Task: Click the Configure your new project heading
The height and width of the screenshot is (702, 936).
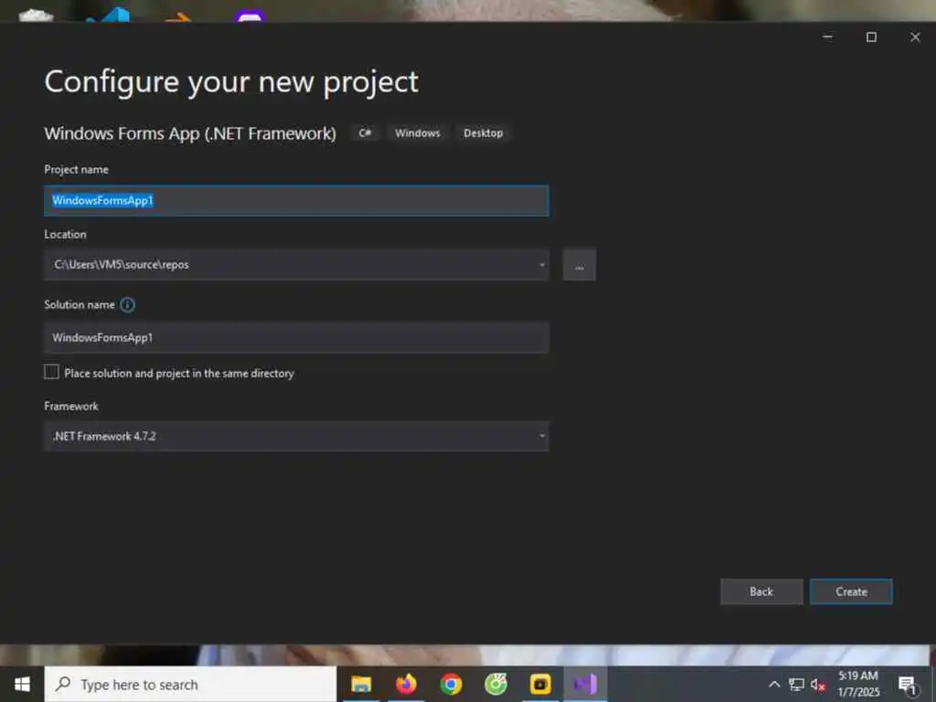Action: point(231,83)
